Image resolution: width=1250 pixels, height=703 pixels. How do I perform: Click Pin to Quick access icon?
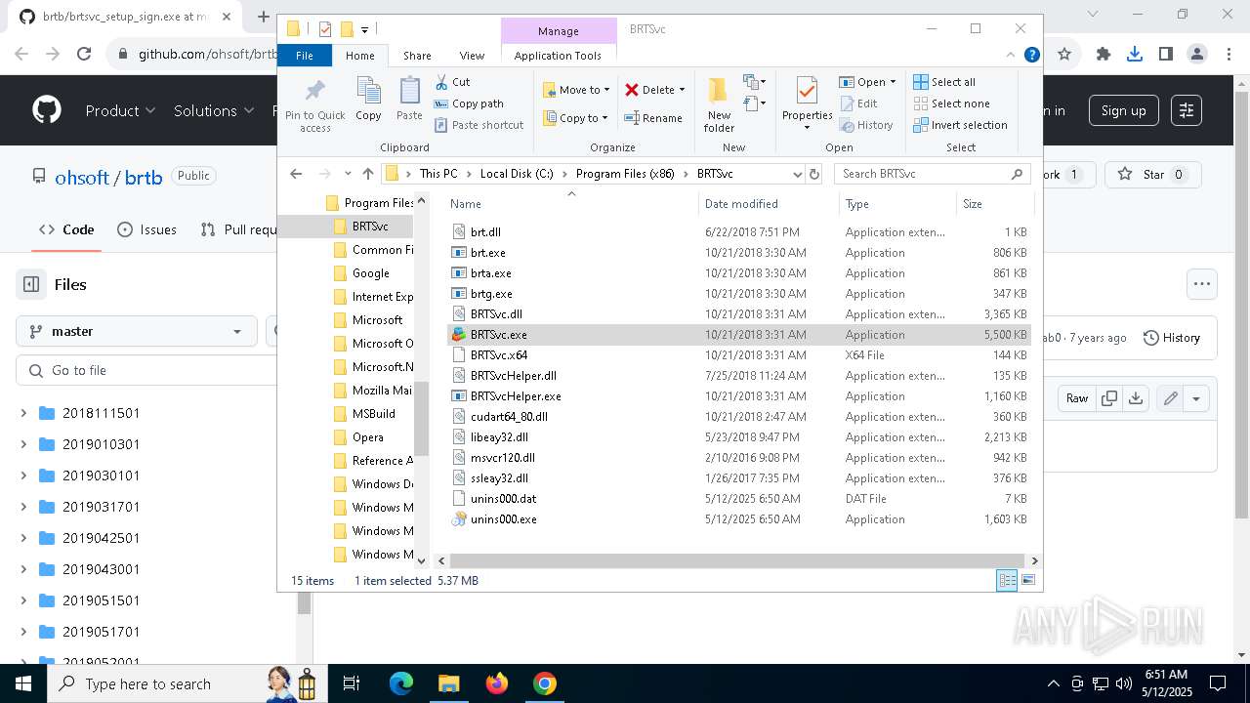314,91
